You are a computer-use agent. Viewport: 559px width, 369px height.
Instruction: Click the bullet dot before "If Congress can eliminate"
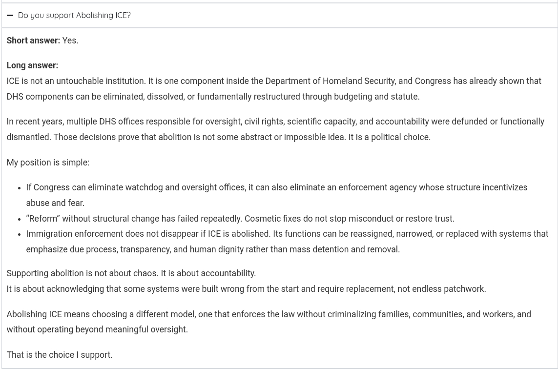(20, 188)
